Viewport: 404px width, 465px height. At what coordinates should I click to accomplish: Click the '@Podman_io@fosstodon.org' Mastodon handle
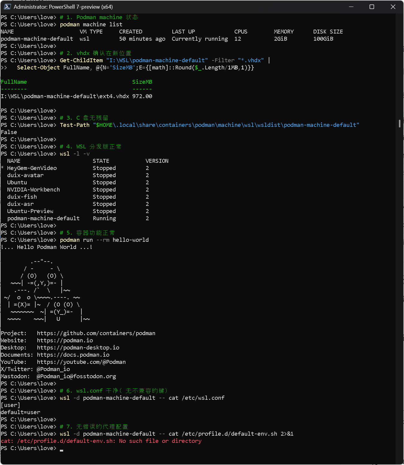coord(76,376)
